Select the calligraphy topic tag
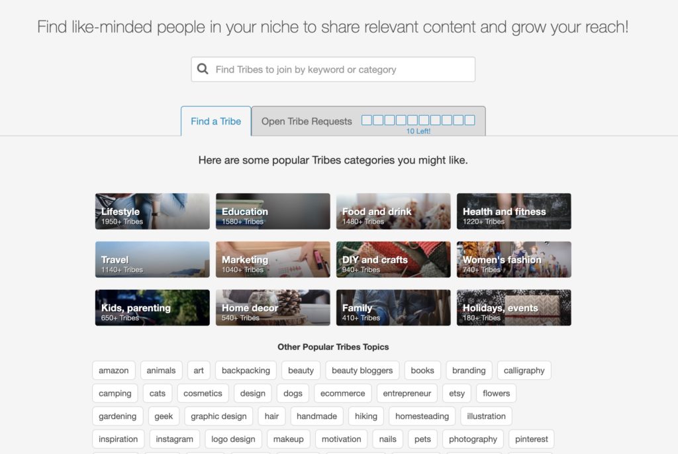 click(524, 371)
